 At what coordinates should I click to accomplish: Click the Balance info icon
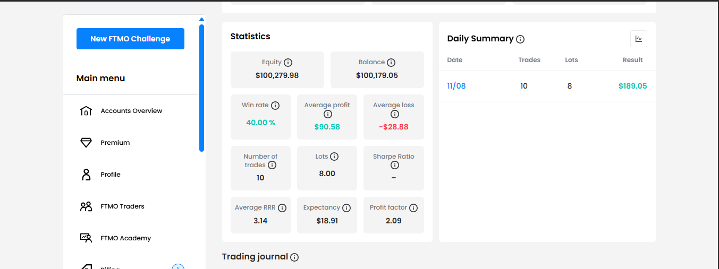tap(391, 63)
